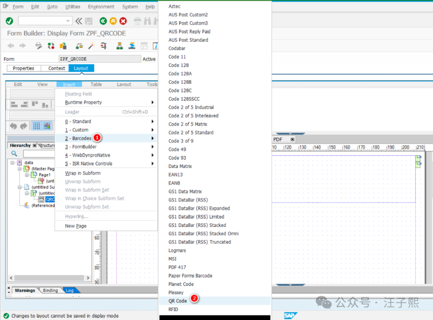Click the yellow Exit icon

pyautogui.click(x=113, y=21)
